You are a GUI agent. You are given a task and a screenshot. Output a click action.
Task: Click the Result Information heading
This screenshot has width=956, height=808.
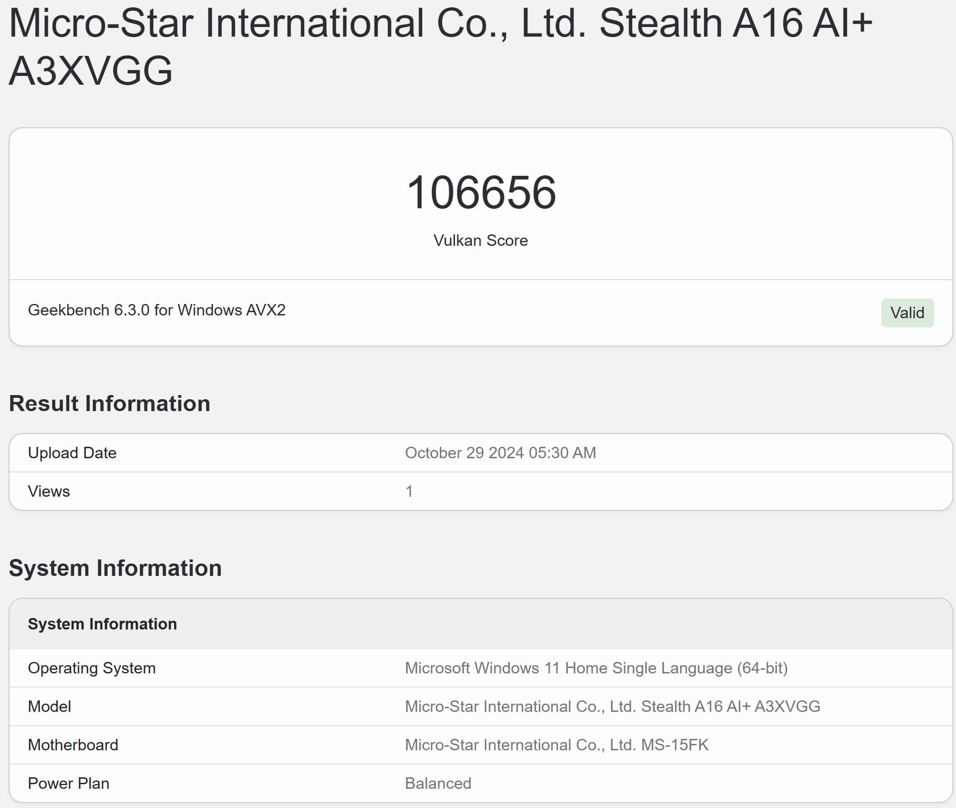pos(109,403)
